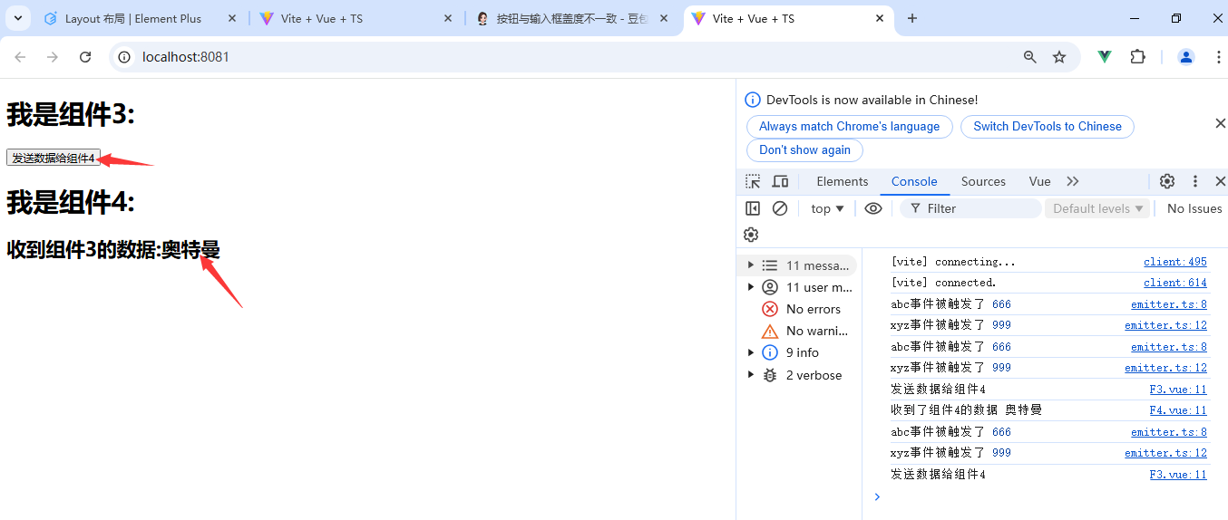This screenshot has width=1228, height=520.
Task: Close the Layout 布局 Element Plus tab
Action: [x=232, y=18]
